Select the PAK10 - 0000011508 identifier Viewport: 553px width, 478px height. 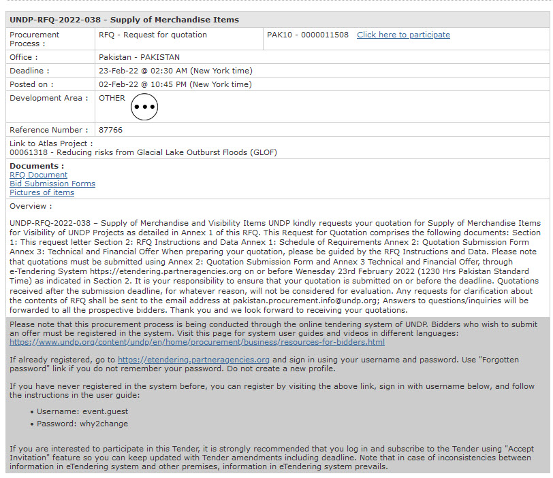tap(307, 35)
